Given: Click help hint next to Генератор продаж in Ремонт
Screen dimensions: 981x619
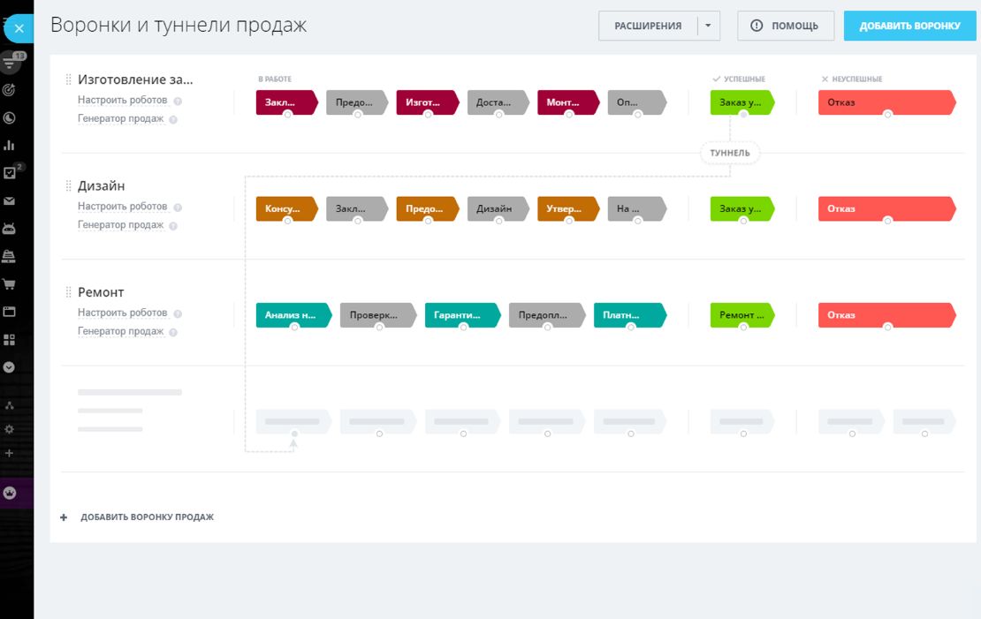Looking at the screenshot, I should pos(173,332).
